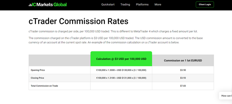232x104 pixels.
Task: Click the paragraph starting 'The commission charged on'
Action: click(115, 40)
